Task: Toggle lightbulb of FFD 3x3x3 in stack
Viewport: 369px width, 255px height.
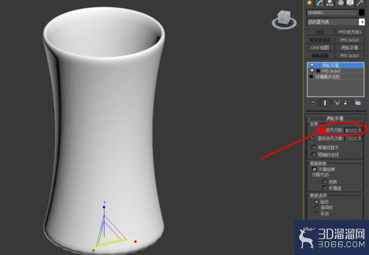Action: (x=312, y=71)
